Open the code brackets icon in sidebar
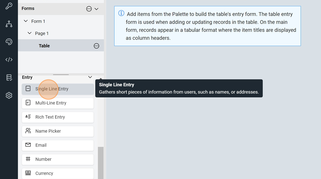Viewport: 321px width, 179px height. (x=9, y=59)
